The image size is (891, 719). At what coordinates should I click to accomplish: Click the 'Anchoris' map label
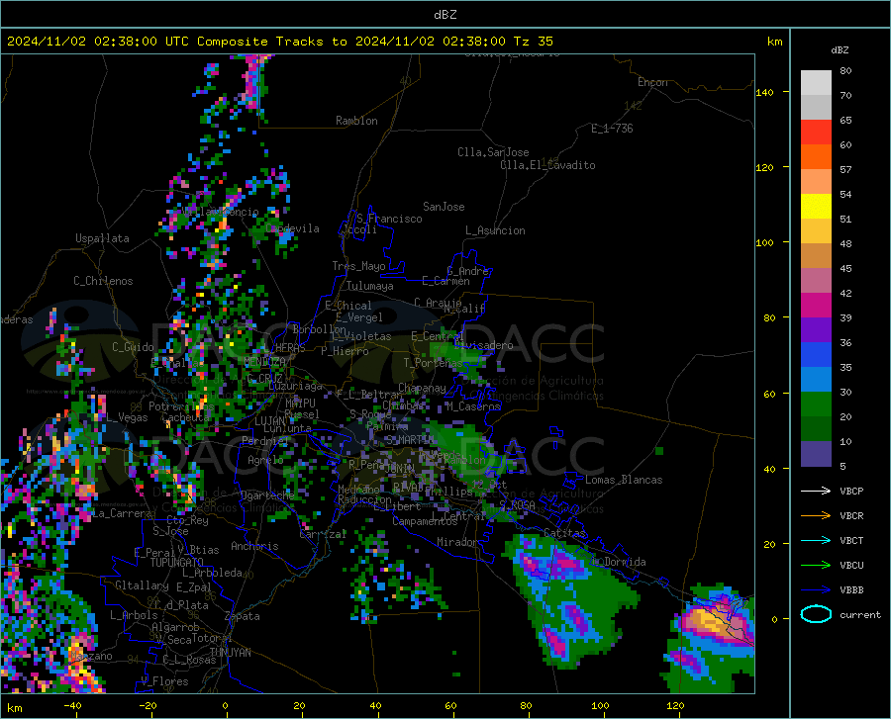click(x=254, y=546)
